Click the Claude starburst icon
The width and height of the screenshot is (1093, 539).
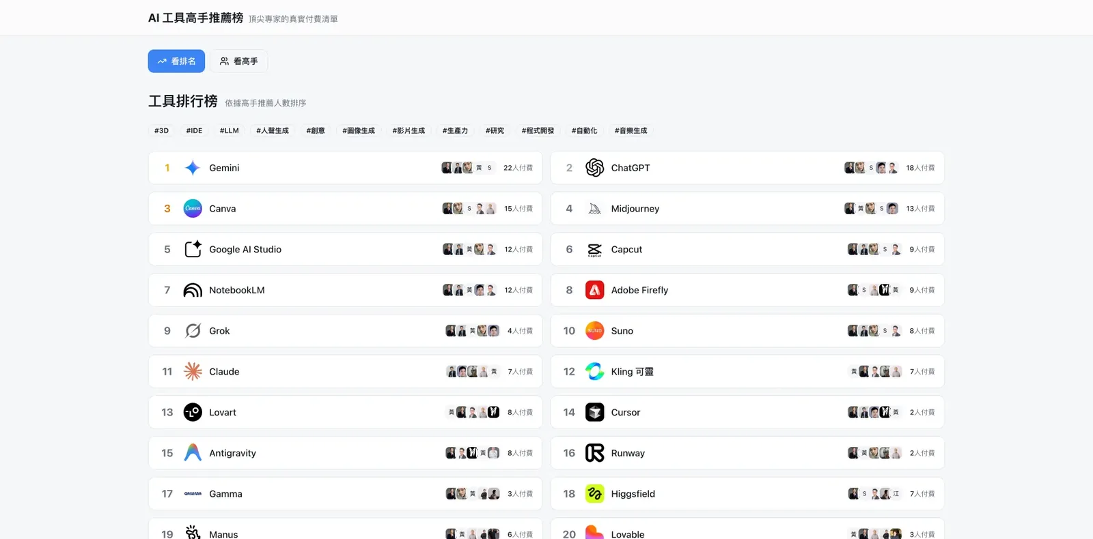pos(193,371)
